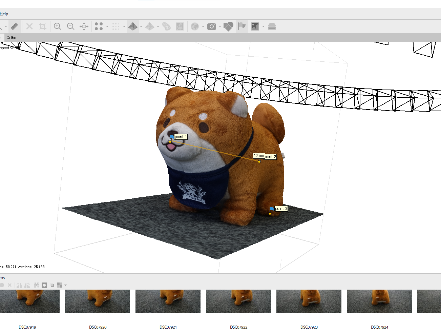This screenshot has height=331, width=441.
Task: Select photo thumbnail DSC07921
Action: pyautogui.click(x=168, y=301)
